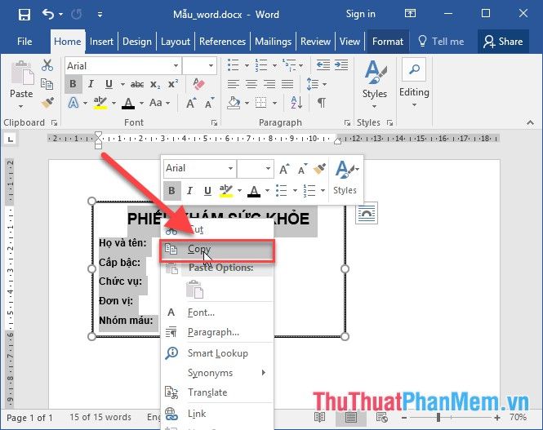Viewport: 543px width, 430px height.
Task: Open line spacing dropdown
Action: [x=324, y=84]
